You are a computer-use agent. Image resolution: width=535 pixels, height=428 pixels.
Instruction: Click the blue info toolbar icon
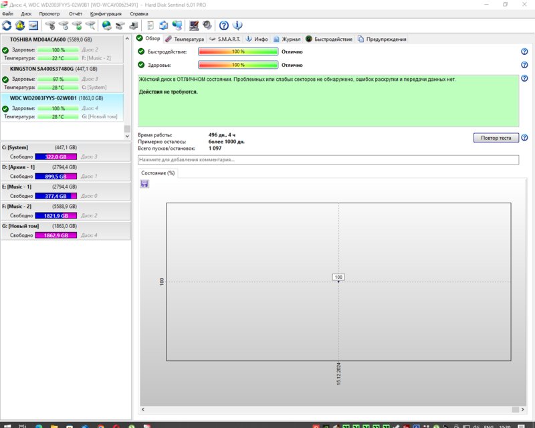pos(237,25)
